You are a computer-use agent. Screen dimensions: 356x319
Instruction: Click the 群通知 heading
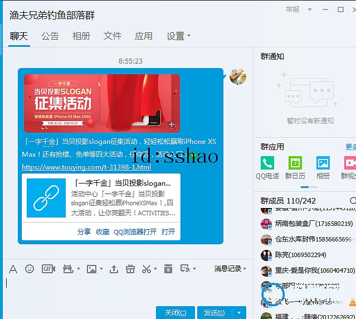(272, 56)
